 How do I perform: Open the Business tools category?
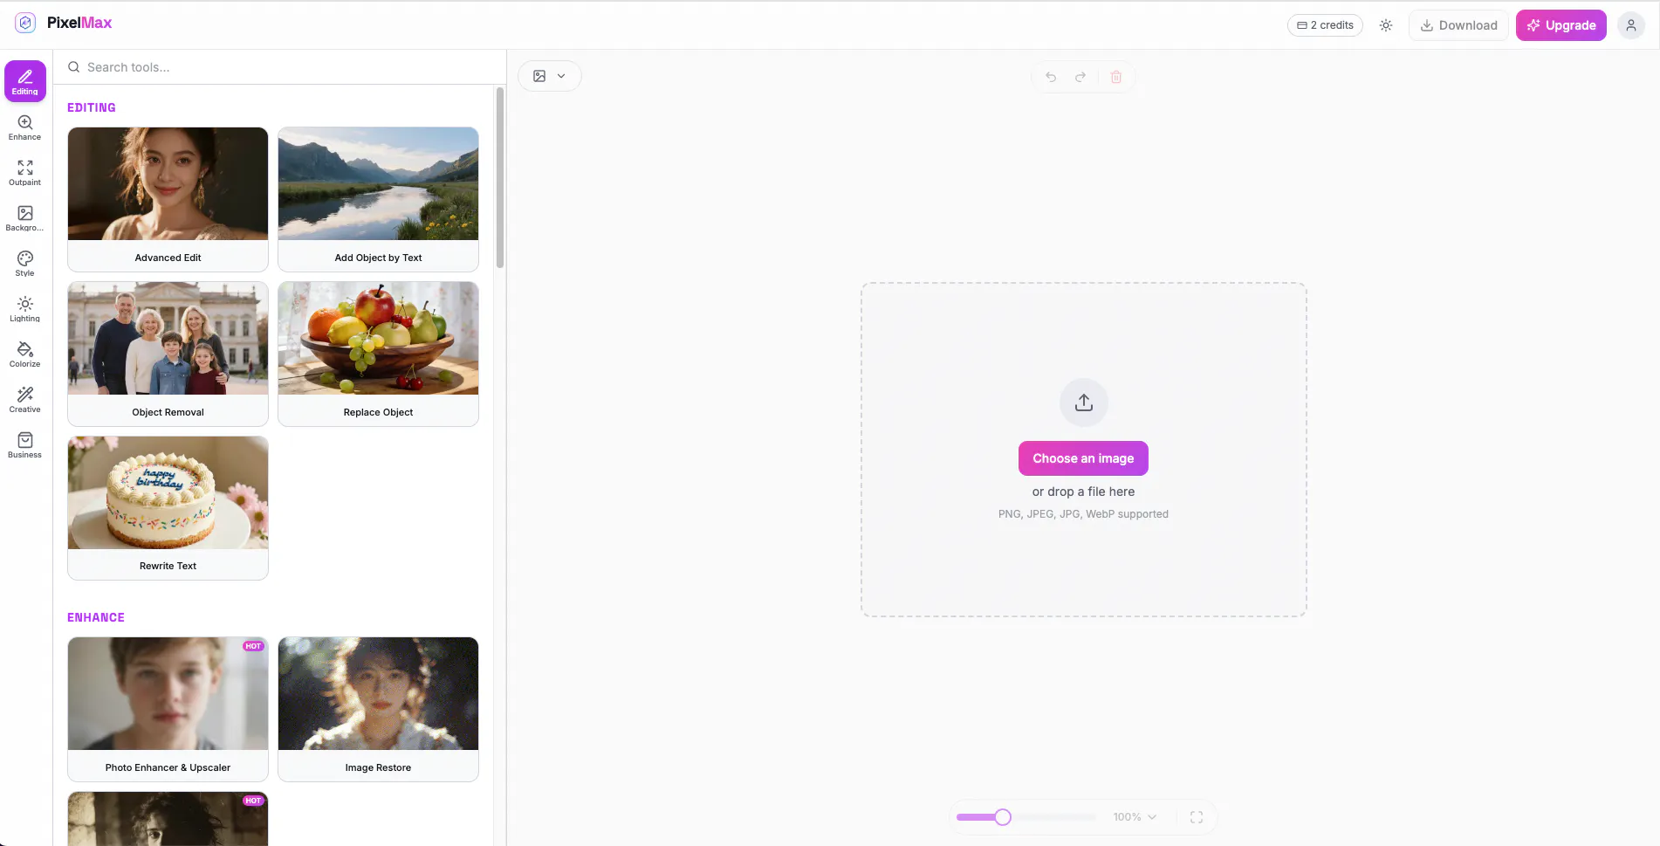pos(25,444)
